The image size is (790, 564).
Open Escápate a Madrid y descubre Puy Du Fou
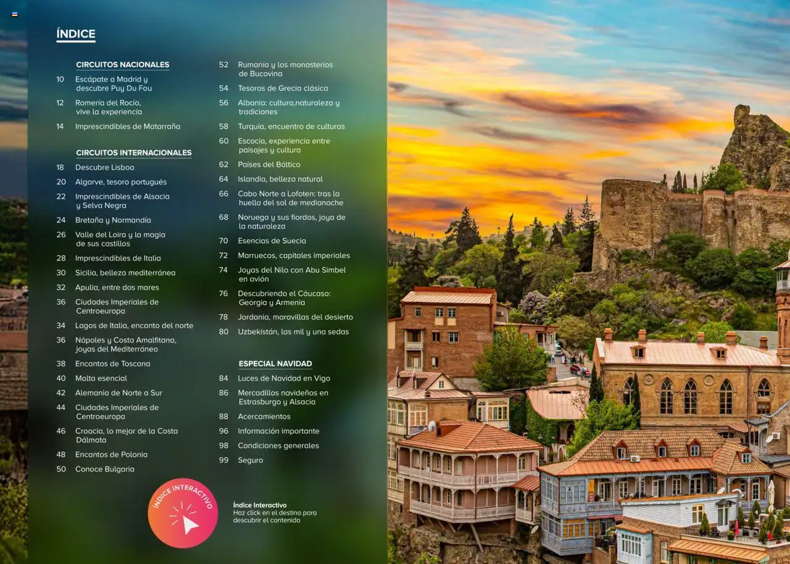(x=114, y=84)
